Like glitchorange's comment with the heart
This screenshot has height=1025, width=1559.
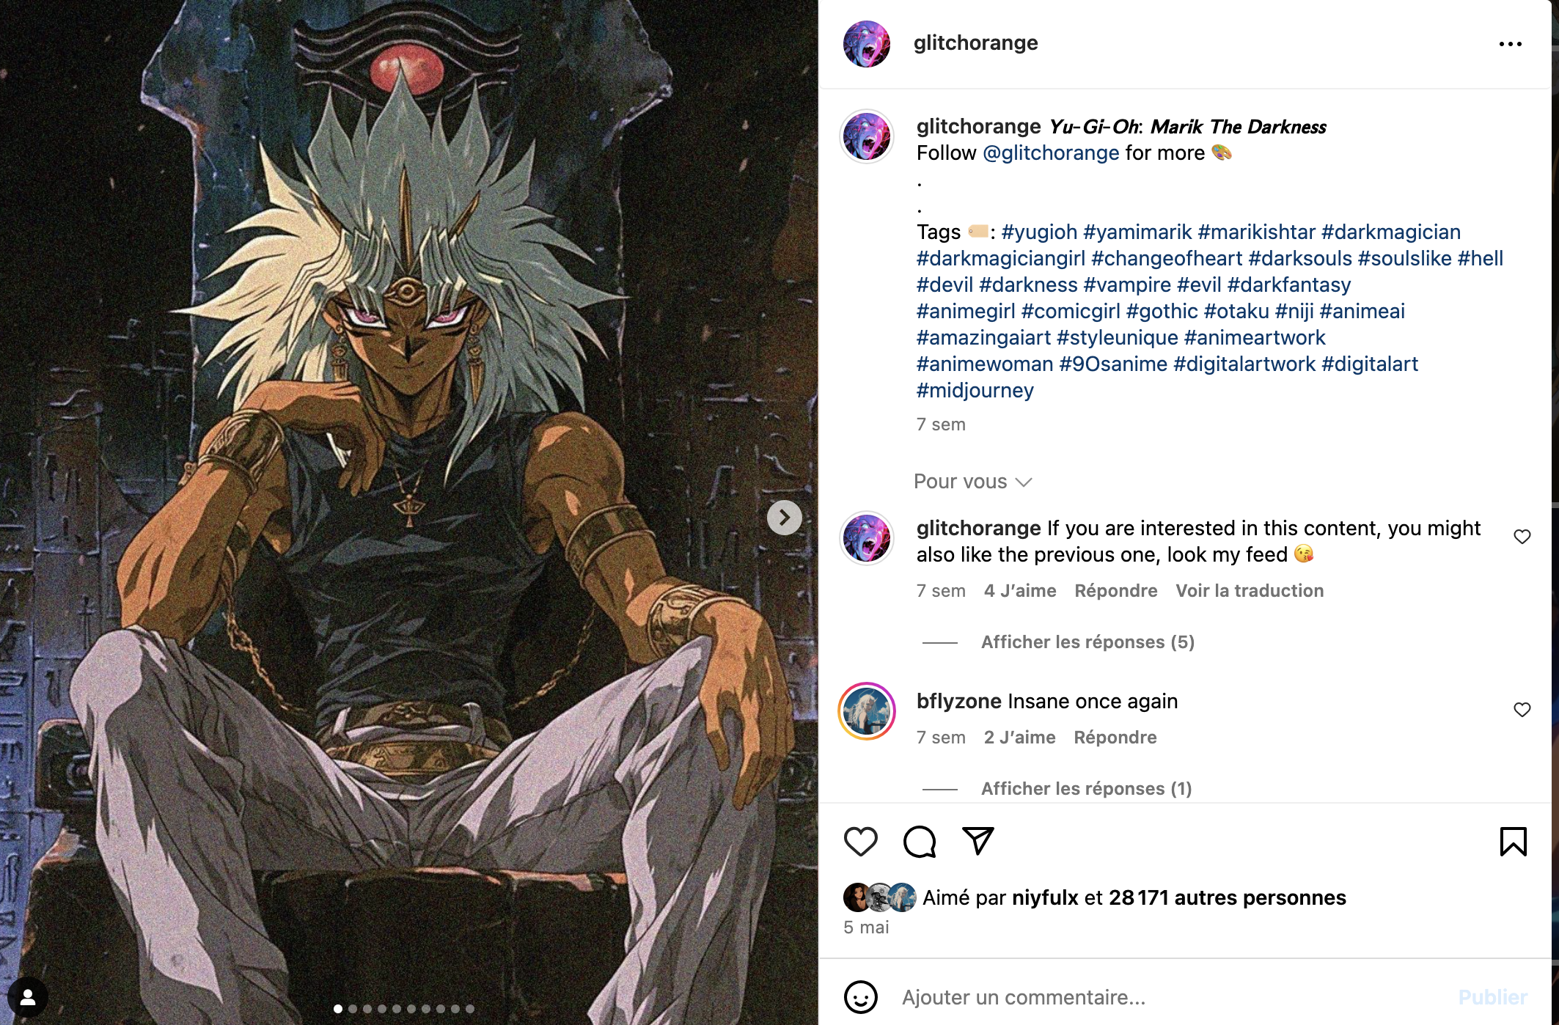[1522, 537]
